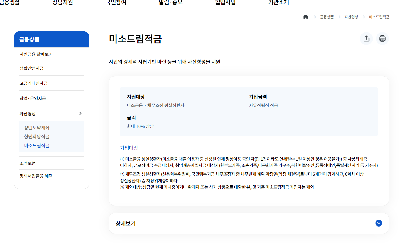Click the 지원대상 label
The width and height of the screenshot is (419, 245).
point(136,97)
